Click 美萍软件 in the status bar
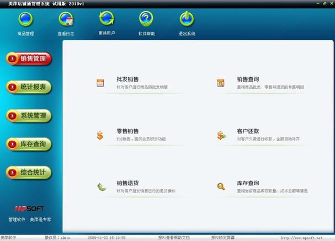335x241 pixels. tap(8, 238)
